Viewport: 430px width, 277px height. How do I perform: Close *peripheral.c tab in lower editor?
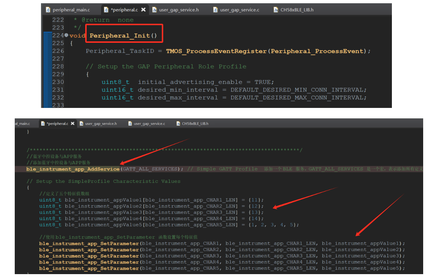click(72, 123)
